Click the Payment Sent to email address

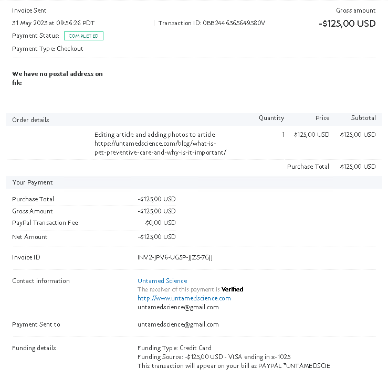(x=178, y=324)
